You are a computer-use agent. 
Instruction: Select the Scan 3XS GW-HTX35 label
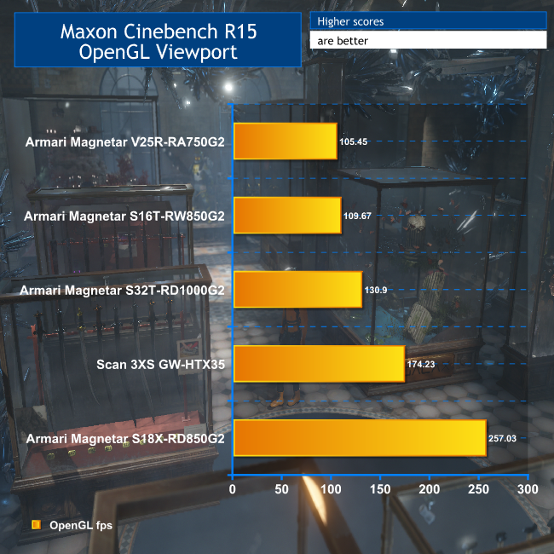click(161, 364)
